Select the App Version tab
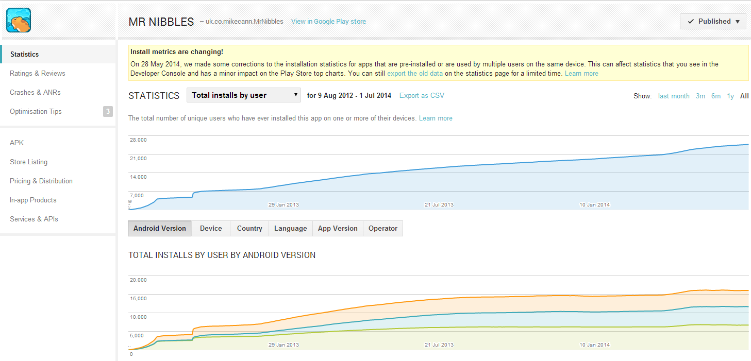751x361 pixels. (338, 229)
